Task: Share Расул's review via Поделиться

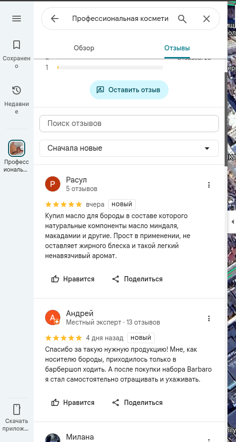Action: tap(137, 279)
